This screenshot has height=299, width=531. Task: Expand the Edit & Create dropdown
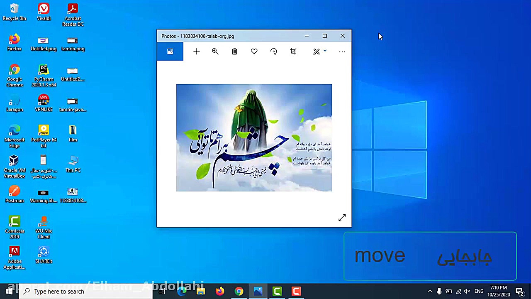[325, 51]
